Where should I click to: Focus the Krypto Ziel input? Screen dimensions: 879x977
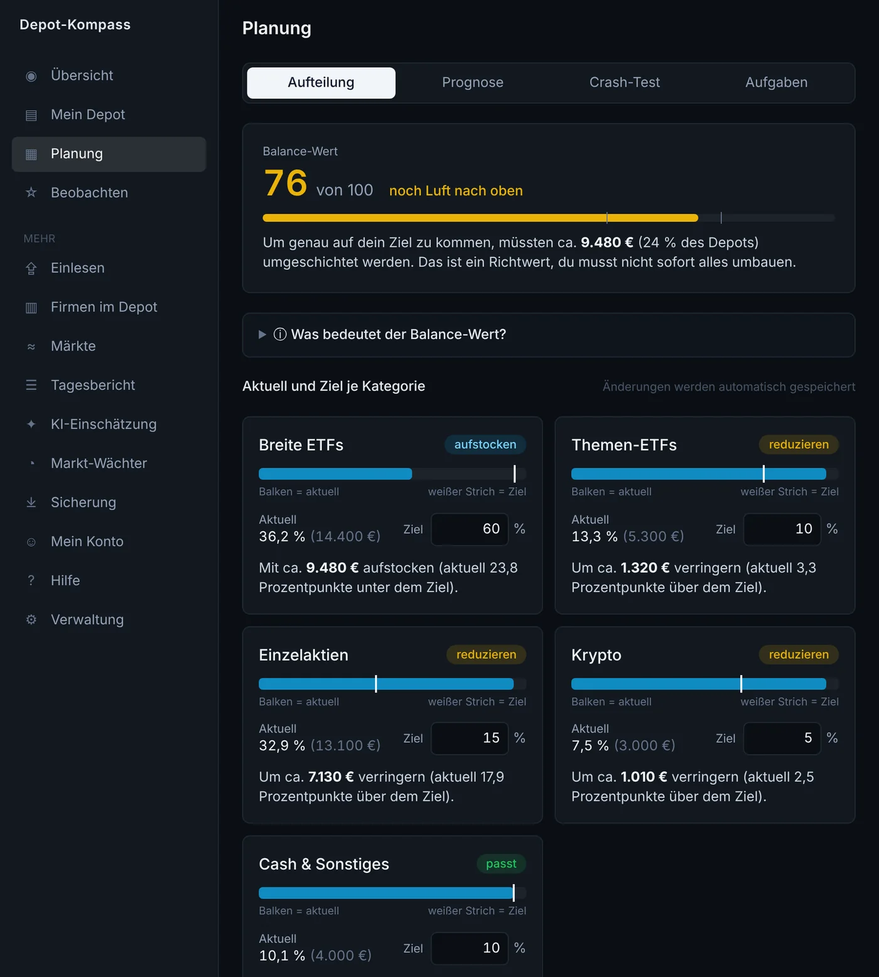(x=782, y=738)
